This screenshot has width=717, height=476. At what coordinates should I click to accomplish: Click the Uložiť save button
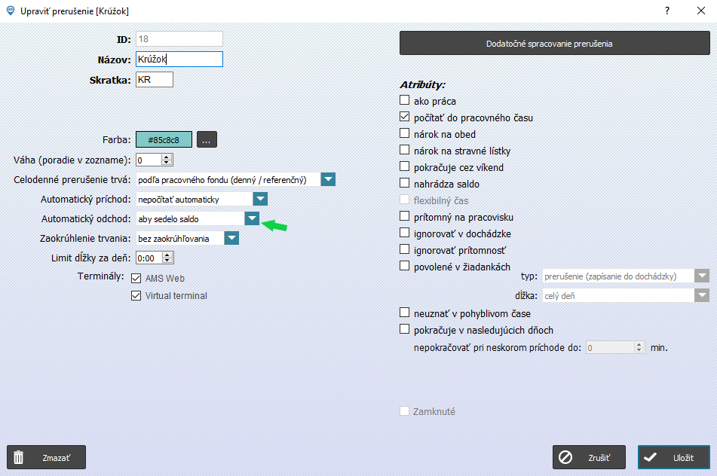point(674,457)
